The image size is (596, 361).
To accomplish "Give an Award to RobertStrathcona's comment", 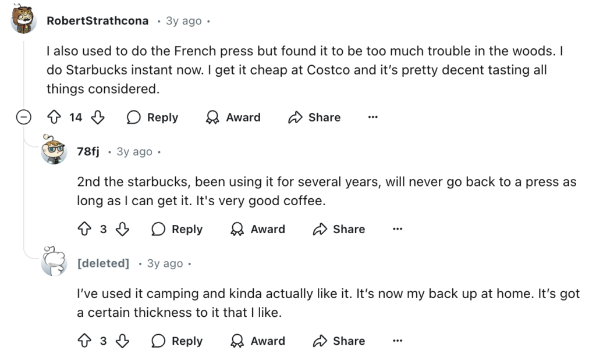I will (233, 117).
